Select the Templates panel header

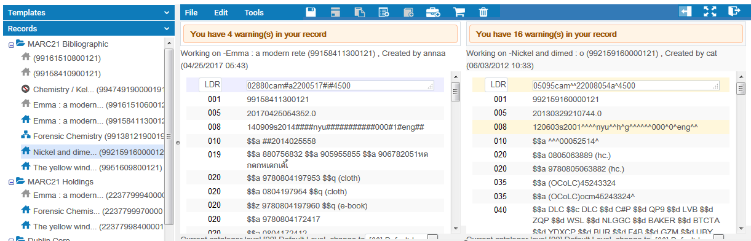pyautogui.click(x=89, y=12)
